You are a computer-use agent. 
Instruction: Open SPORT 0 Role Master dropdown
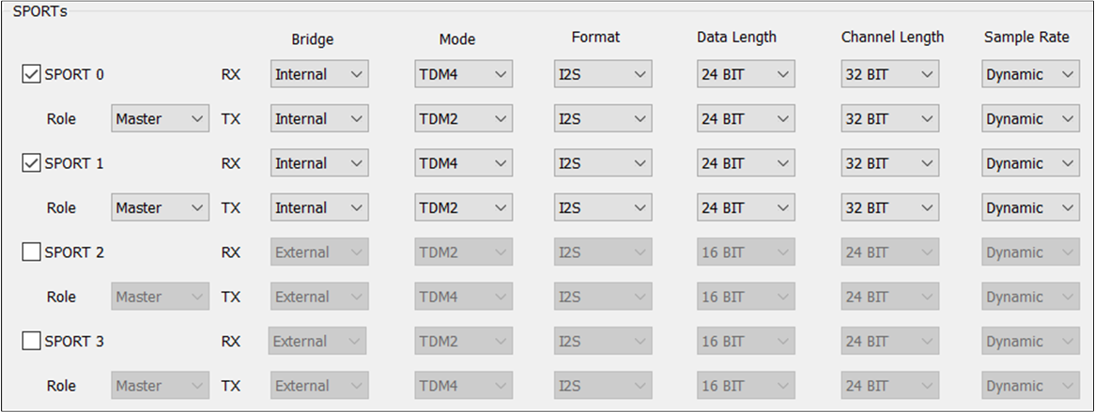(160, 118)
